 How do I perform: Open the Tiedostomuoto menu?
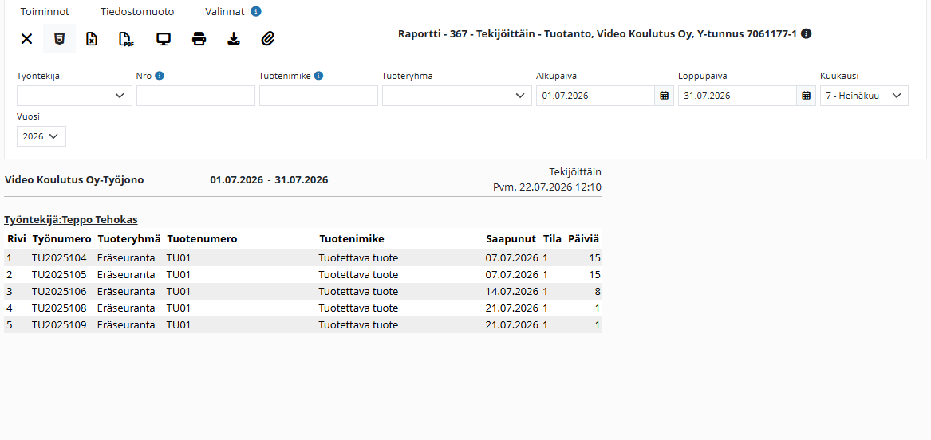coord(137,11)
